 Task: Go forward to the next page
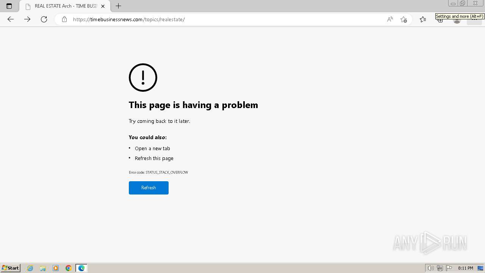click(x=27, y=19)
